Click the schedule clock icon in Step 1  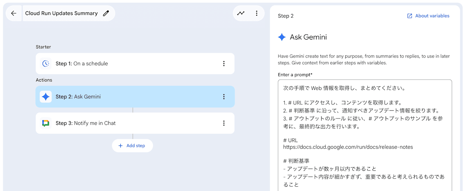click(x=46, y=64)
